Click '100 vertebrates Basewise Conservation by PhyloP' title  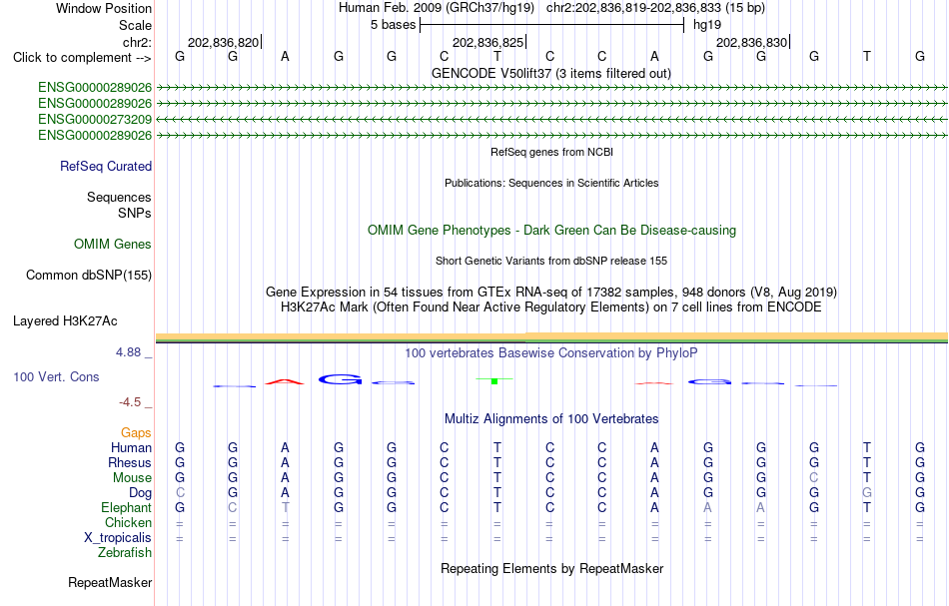click(551, 352)
